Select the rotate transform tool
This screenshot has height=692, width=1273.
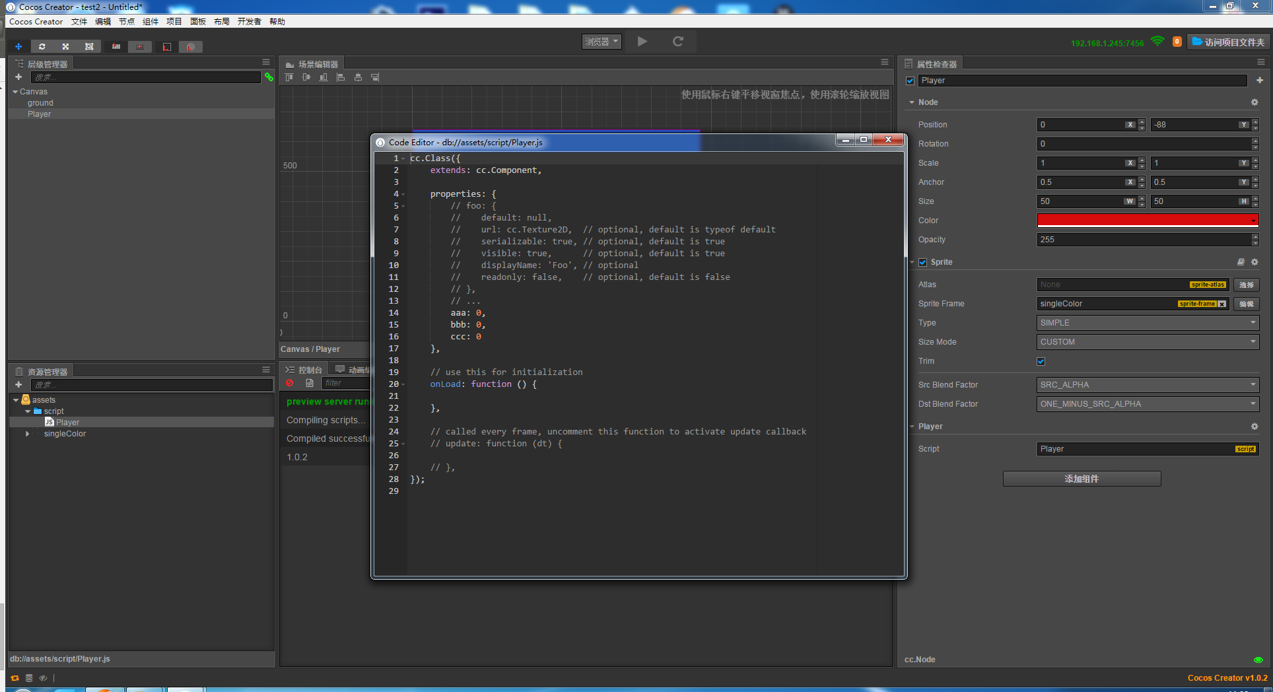coord(42,46)
